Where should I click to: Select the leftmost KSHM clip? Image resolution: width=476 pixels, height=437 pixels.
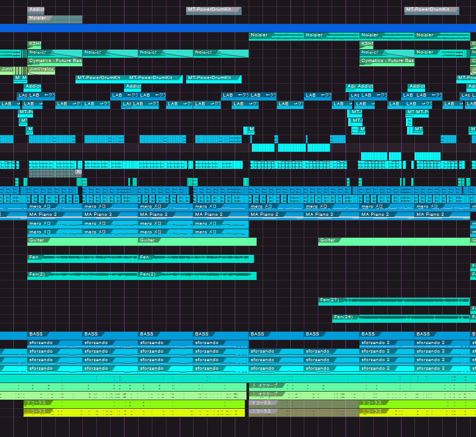click(x=34, y=45)
